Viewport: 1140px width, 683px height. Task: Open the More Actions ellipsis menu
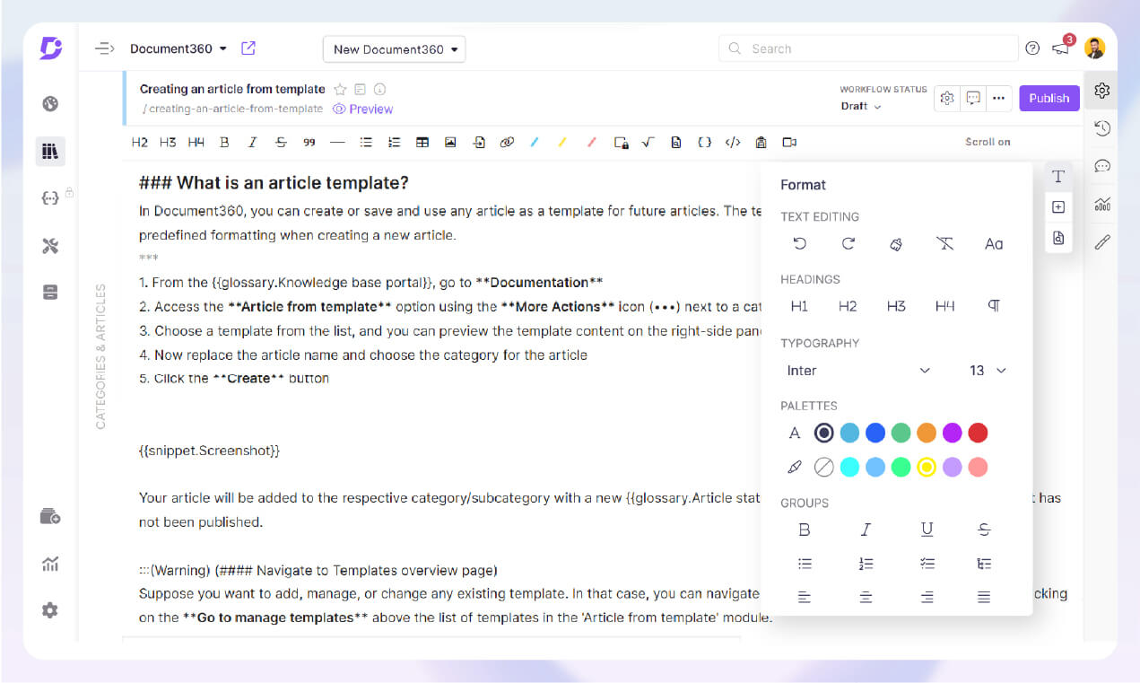(x=998, y=98)
